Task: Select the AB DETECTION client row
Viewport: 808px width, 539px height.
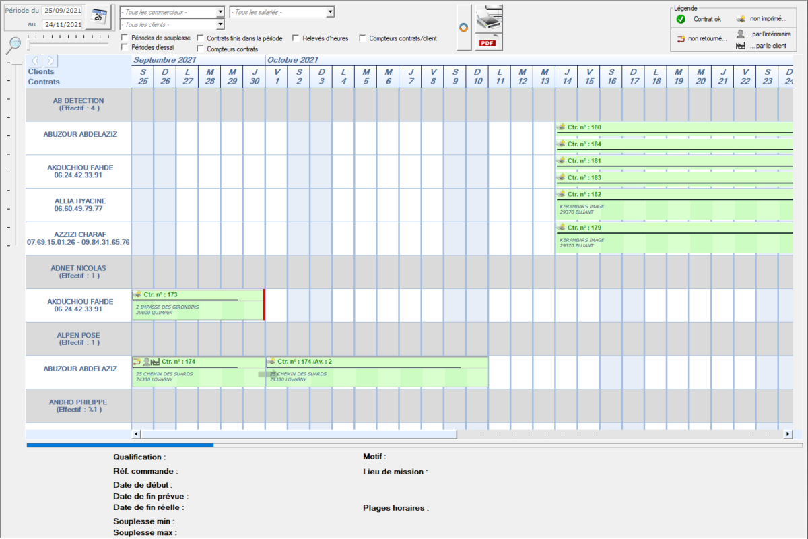Action: point(78,104)
